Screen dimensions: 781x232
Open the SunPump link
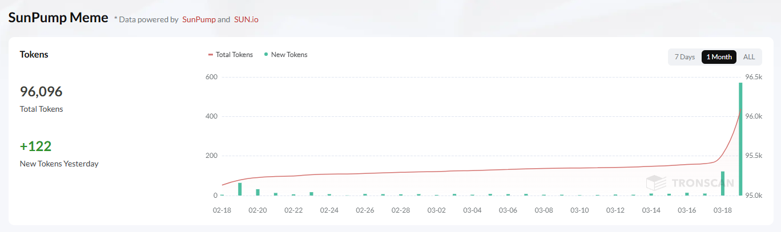pos(199,19)
